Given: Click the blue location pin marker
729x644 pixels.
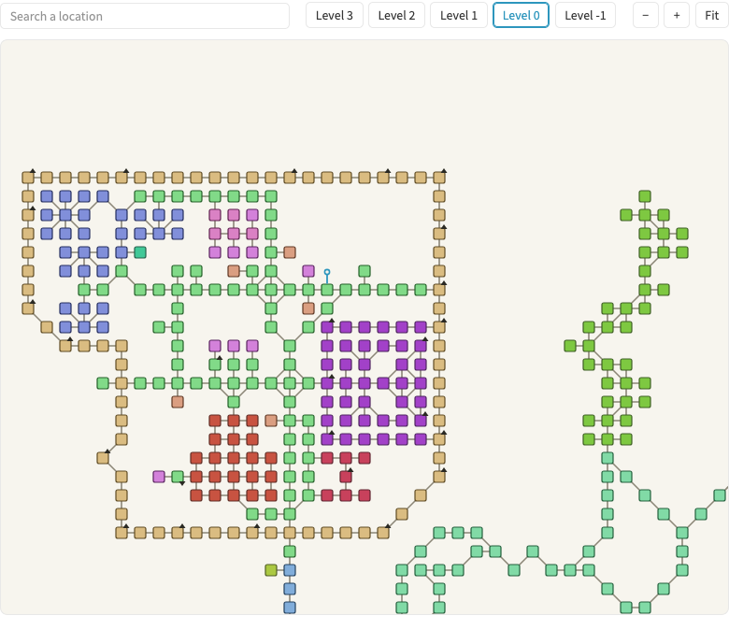Looking at the screenshot, I should [x=327, y=275].
